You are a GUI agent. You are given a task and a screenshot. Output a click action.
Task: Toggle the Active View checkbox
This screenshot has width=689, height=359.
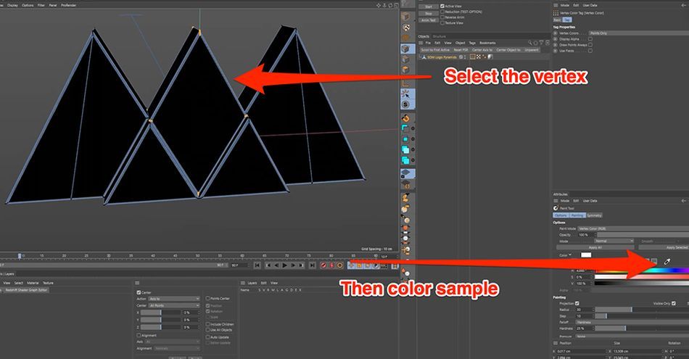click(x=442, y=6)
